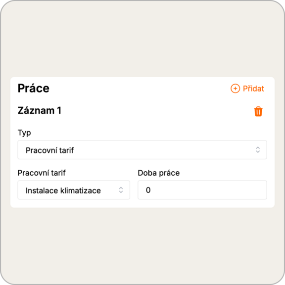
Task: Focus the Doba práce input field
Action: click(x=202, y=190)
